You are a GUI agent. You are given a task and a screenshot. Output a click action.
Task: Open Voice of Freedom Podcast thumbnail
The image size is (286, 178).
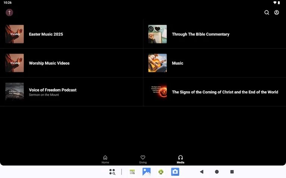[x=15, y=92]
